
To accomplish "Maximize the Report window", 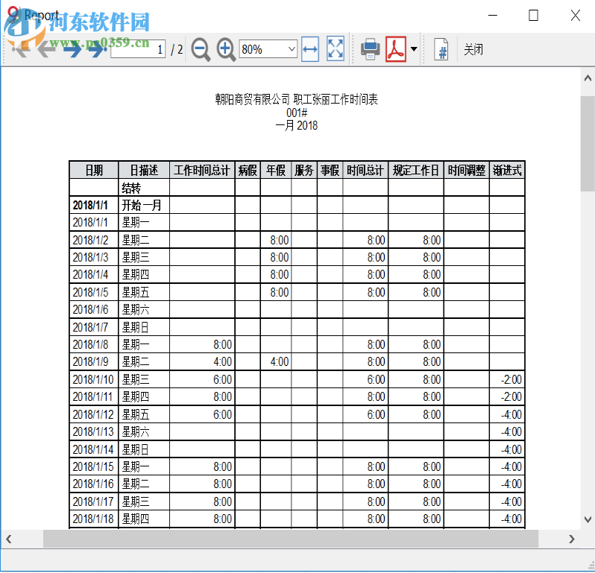I will 533,15.
